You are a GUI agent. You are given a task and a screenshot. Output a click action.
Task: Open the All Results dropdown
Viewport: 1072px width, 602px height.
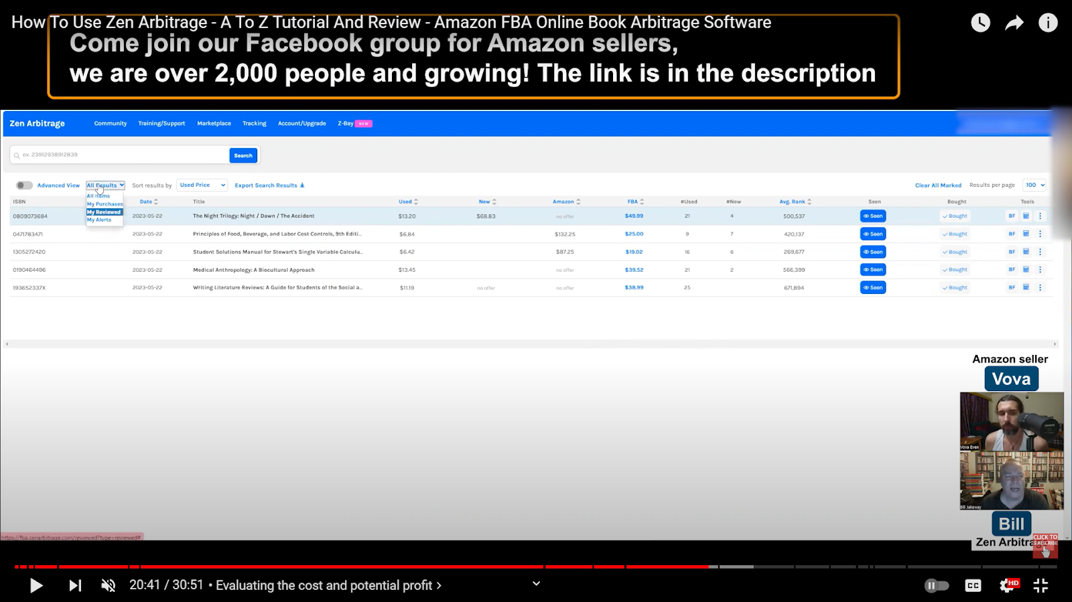(x=105, y=185)
